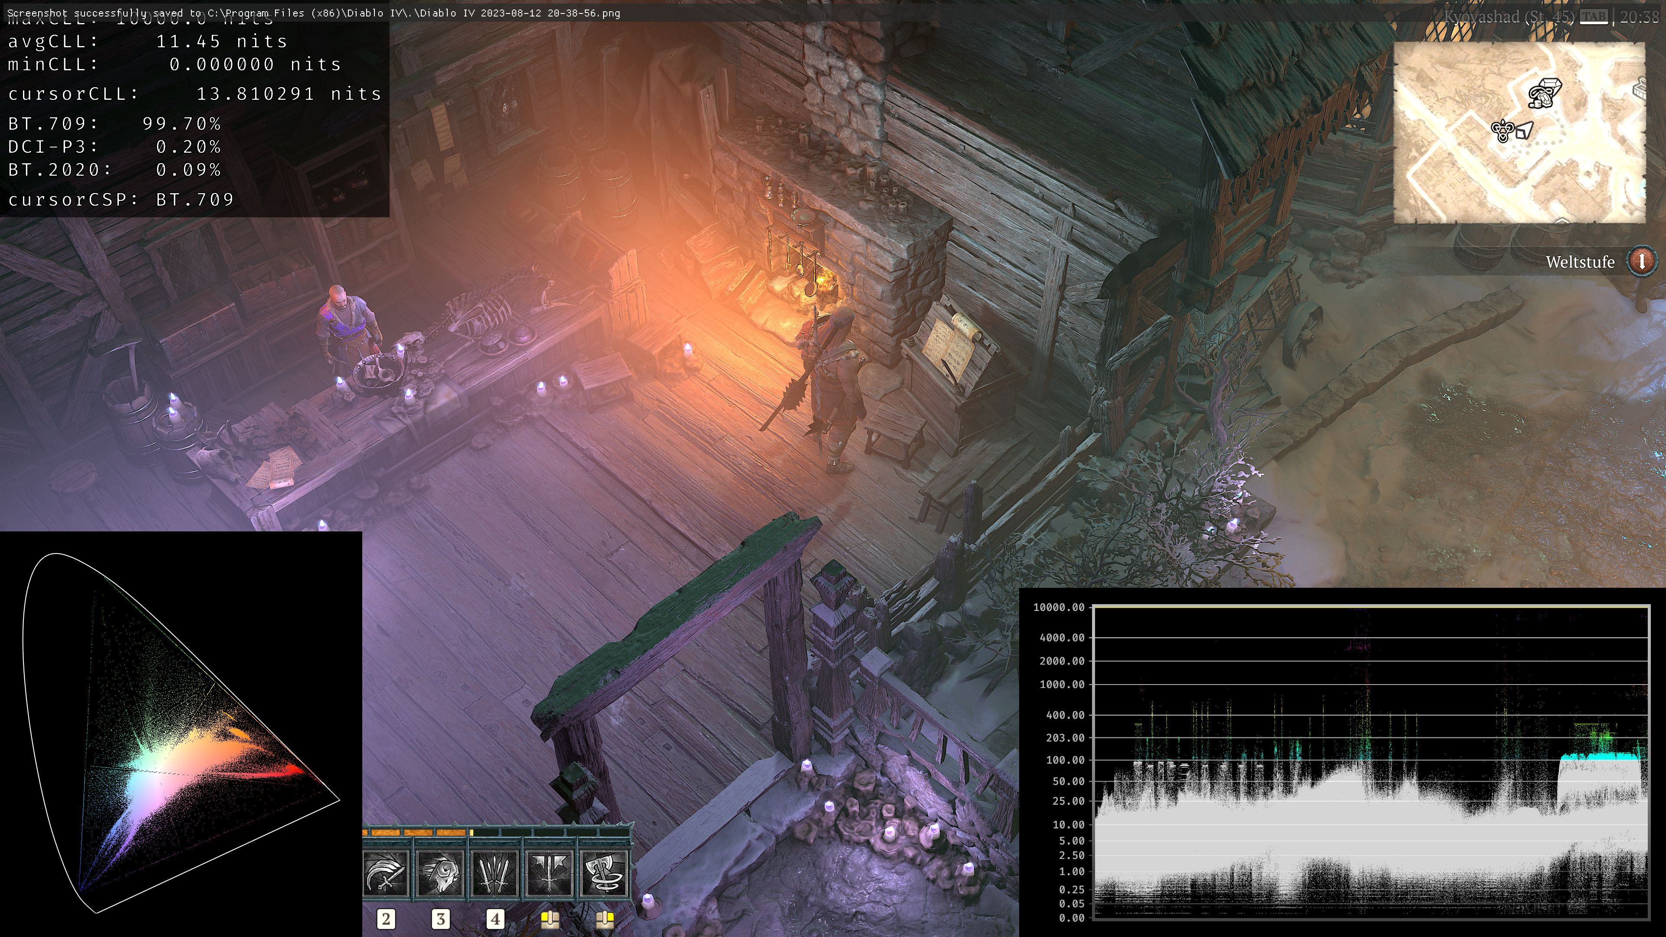Click the BT.709 99.70% value
The image size is (1666, 937).
click(x=182, y=124)
